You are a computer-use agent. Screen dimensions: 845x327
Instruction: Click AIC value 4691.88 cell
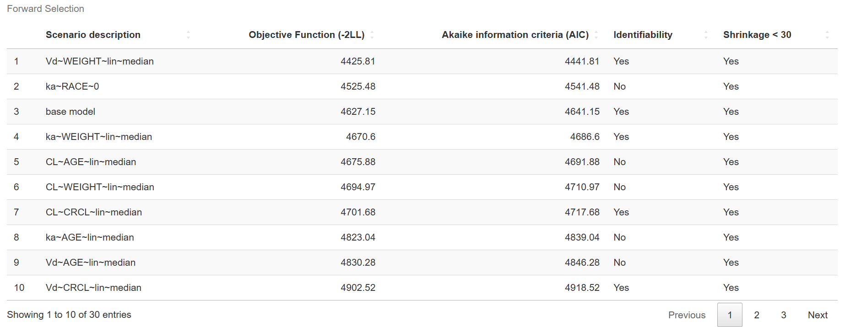pos(582,162)
